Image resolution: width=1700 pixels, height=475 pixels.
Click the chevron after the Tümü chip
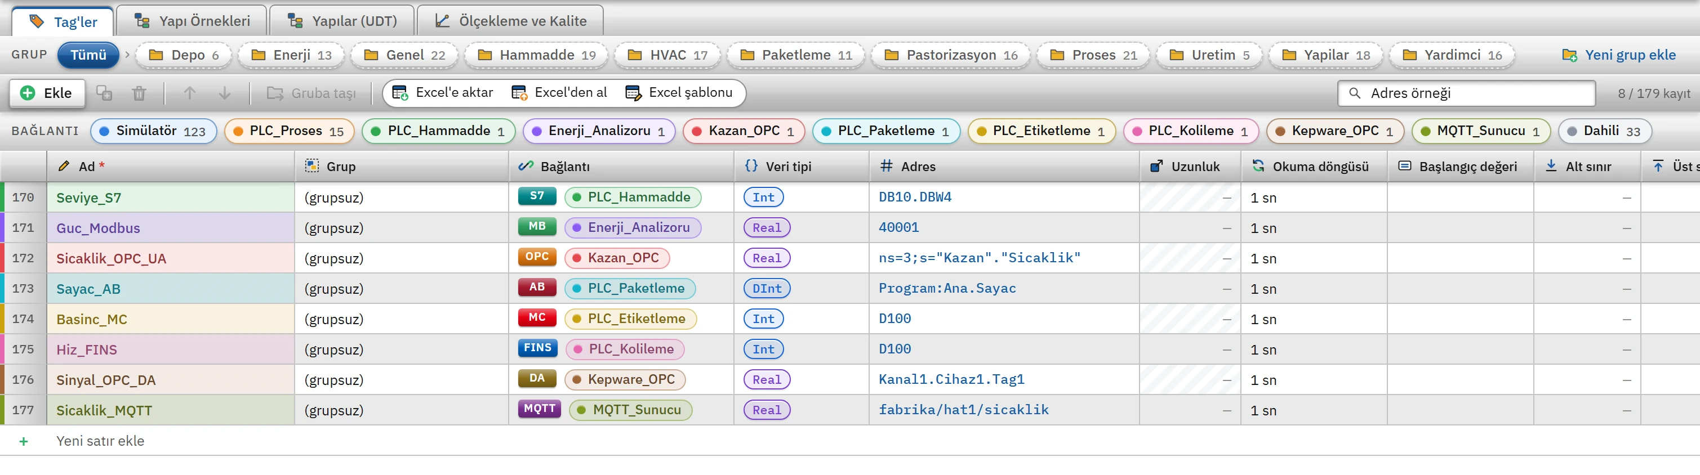click(x=127, y=55)
